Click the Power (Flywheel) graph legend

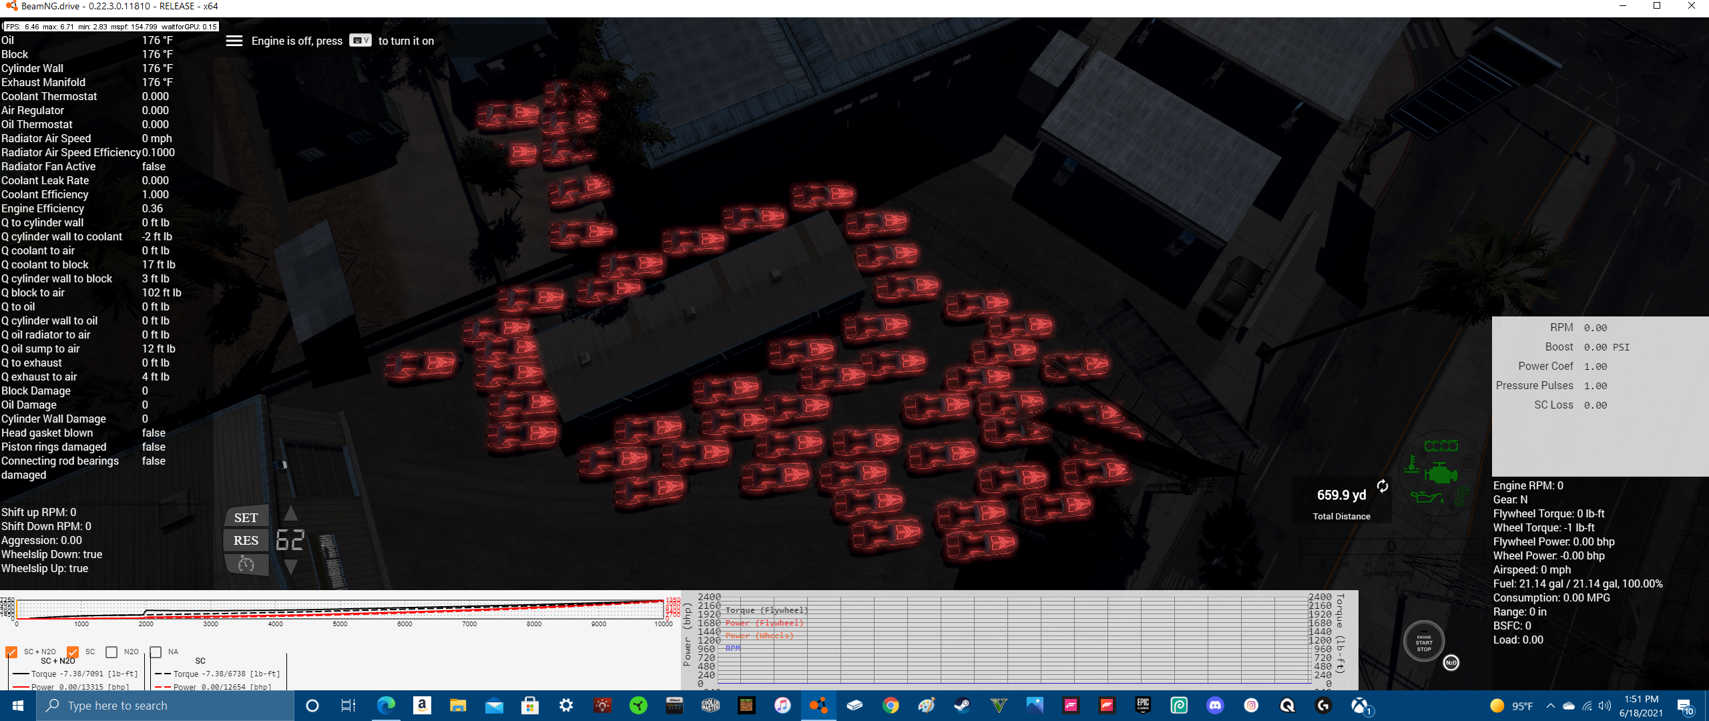[764, 623]
